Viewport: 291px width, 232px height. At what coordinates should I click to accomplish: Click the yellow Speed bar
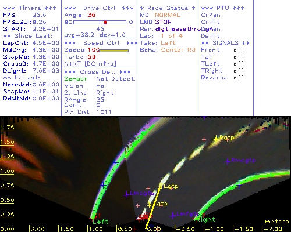point(114,50)
